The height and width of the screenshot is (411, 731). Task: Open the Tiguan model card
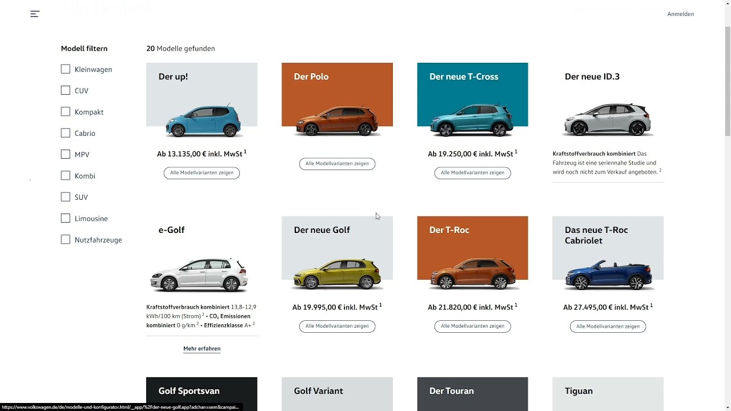(x=608, y=394)
